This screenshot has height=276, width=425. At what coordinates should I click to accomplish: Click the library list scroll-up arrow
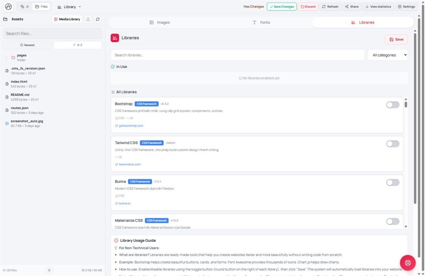[406, 99]
